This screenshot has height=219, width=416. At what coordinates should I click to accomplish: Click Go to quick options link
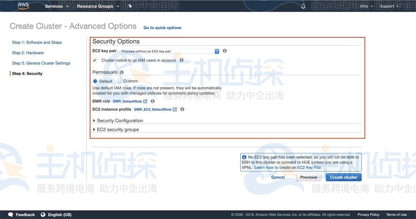(x=162, y=27)
